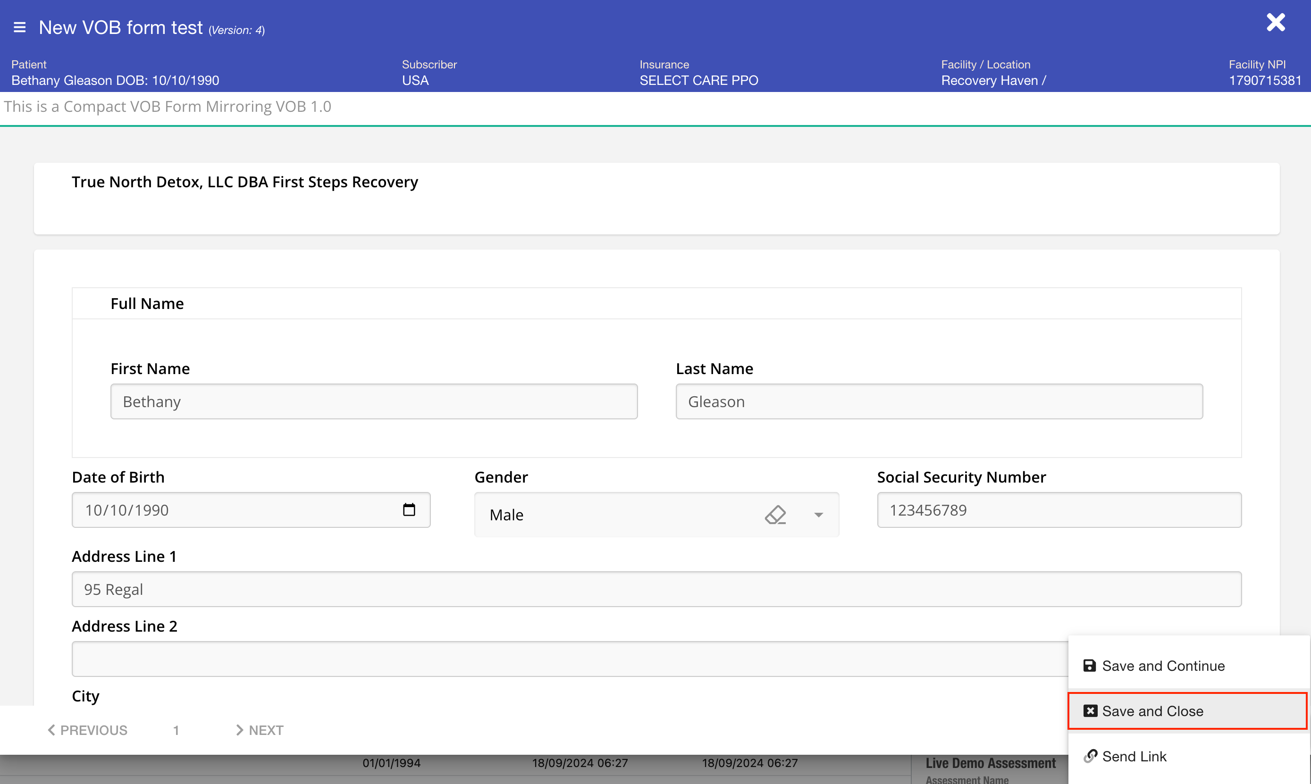1311x784 pixels.
Task: Open the hamburger menu icon
Action: pos(19,27)
